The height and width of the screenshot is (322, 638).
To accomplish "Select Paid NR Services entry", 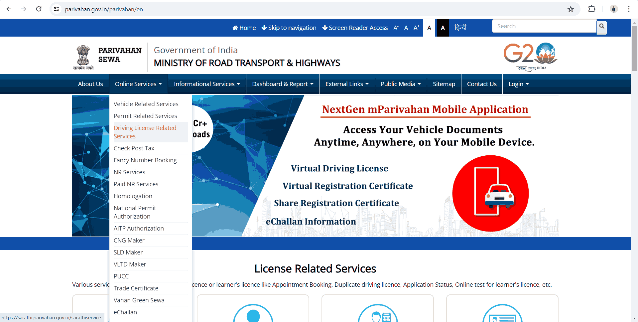I will point(150,184).
